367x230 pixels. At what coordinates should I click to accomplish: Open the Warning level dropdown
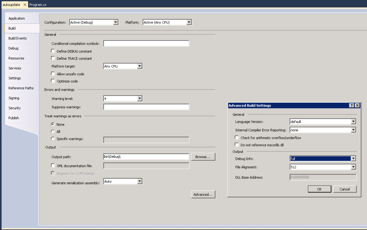coord(140,98)
